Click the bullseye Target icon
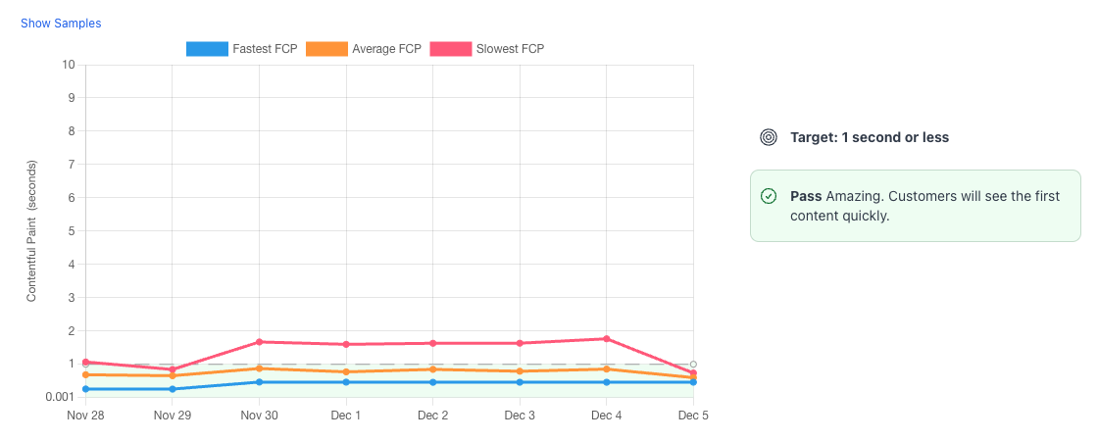The image size is (1098, 441). coord(769,137)
